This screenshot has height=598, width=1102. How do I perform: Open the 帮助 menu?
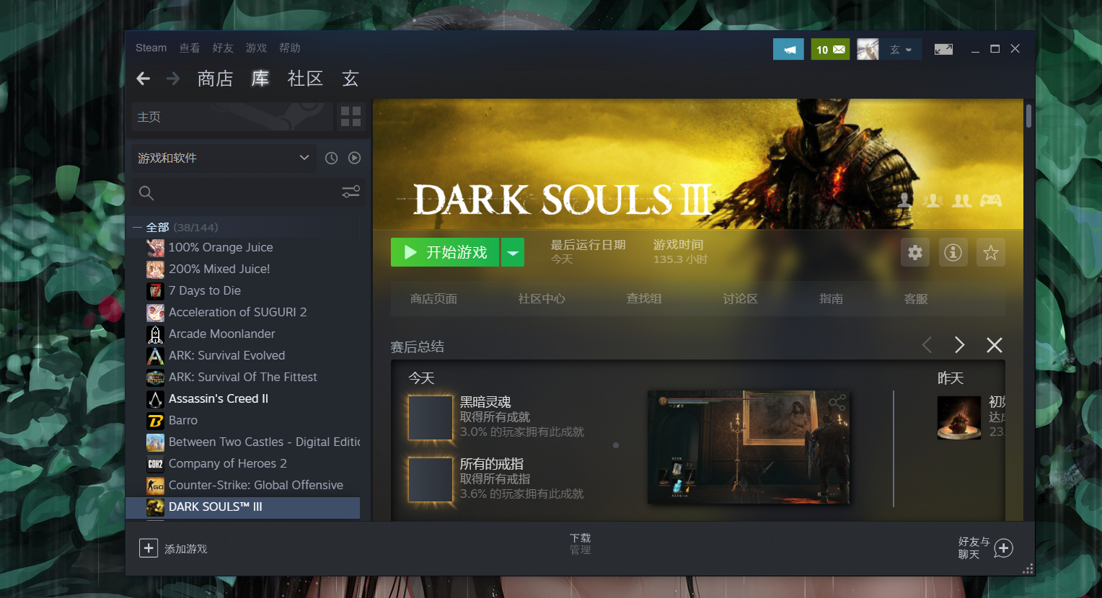pyautogui.click(x=290, y=48)
